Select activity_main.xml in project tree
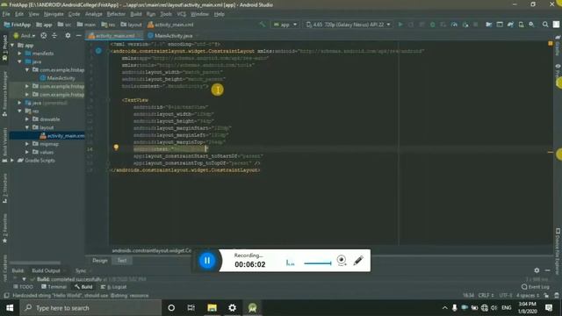 tap(62, 135)
